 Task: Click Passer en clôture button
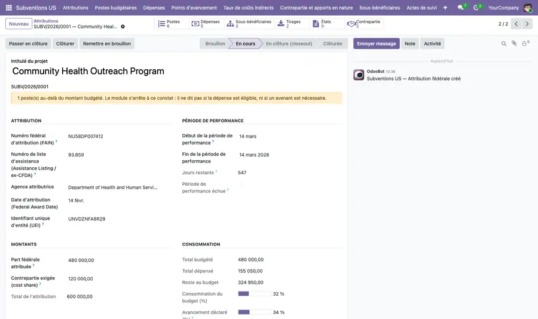tap(28, 44)
